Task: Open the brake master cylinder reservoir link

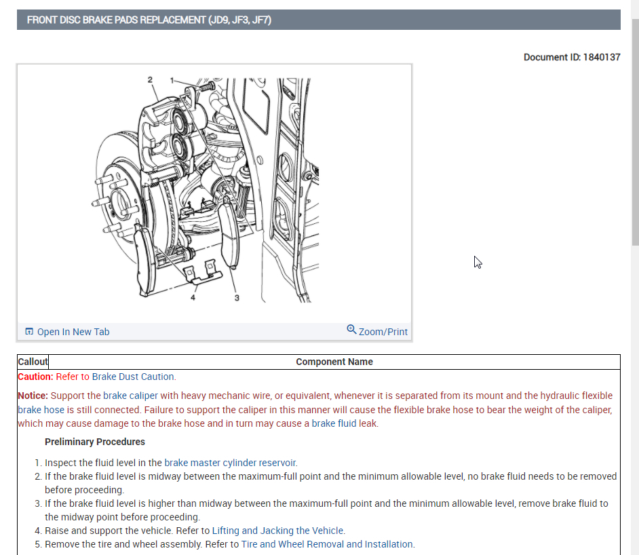Action: 230,463
